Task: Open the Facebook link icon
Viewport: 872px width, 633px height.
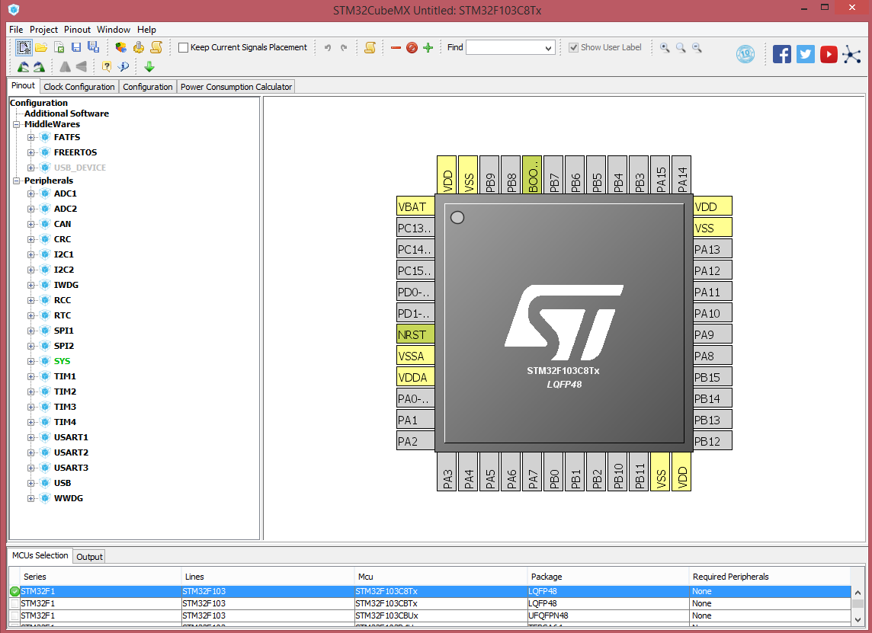Action: (782, 54)
